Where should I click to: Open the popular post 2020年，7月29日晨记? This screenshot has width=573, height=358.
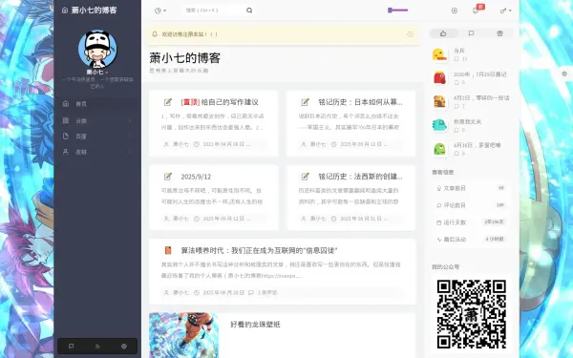pyautogui.click(x=480, y=74)
